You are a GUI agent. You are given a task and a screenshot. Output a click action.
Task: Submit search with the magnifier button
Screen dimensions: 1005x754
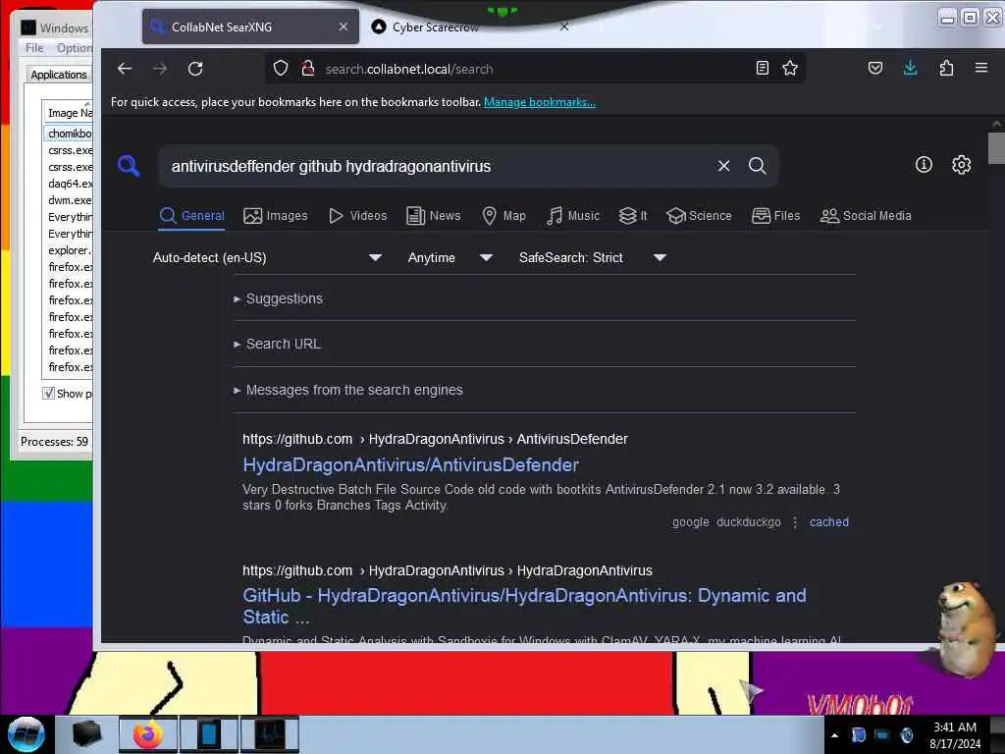click(757, 166)
